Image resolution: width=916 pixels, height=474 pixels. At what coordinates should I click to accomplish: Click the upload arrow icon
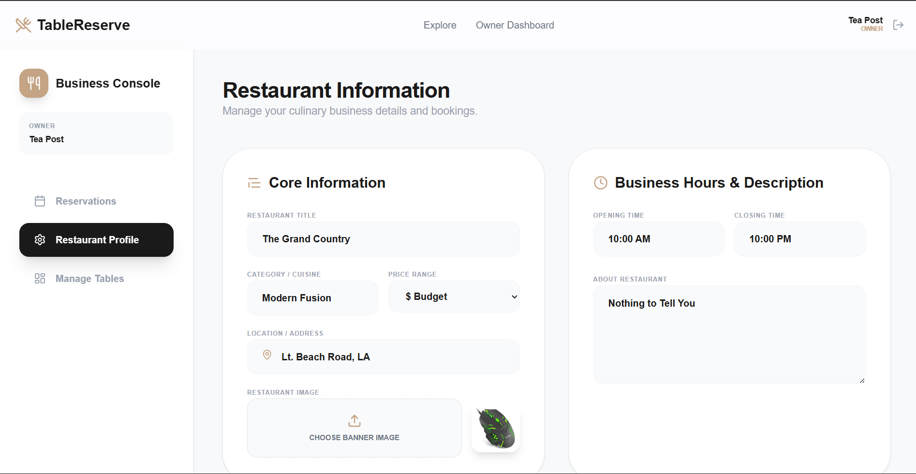click(355, 421)
